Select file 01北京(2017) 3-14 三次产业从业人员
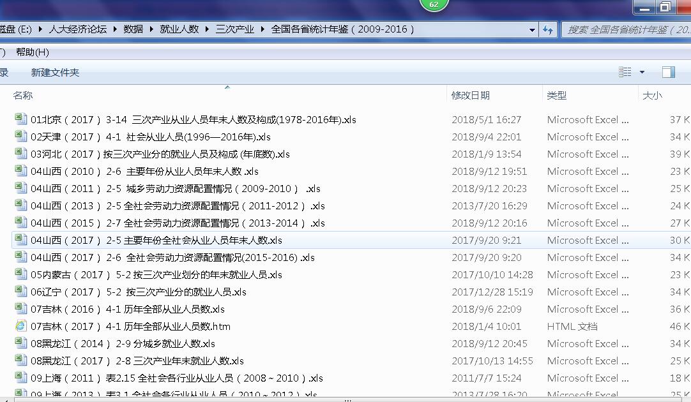691x402 pixels. [193, 120]
